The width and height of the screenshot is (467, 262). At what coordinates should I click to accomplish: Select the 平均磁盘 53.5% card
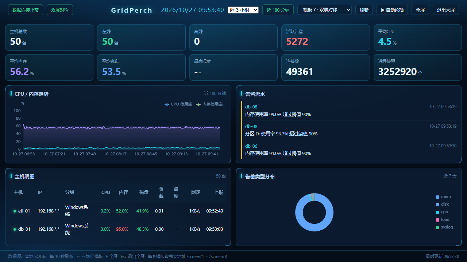141,67
